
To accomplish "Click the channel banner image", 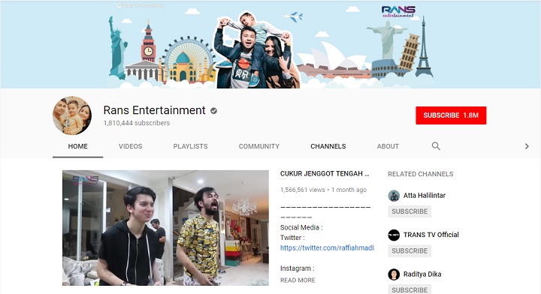I will click(x=270, y=45).
